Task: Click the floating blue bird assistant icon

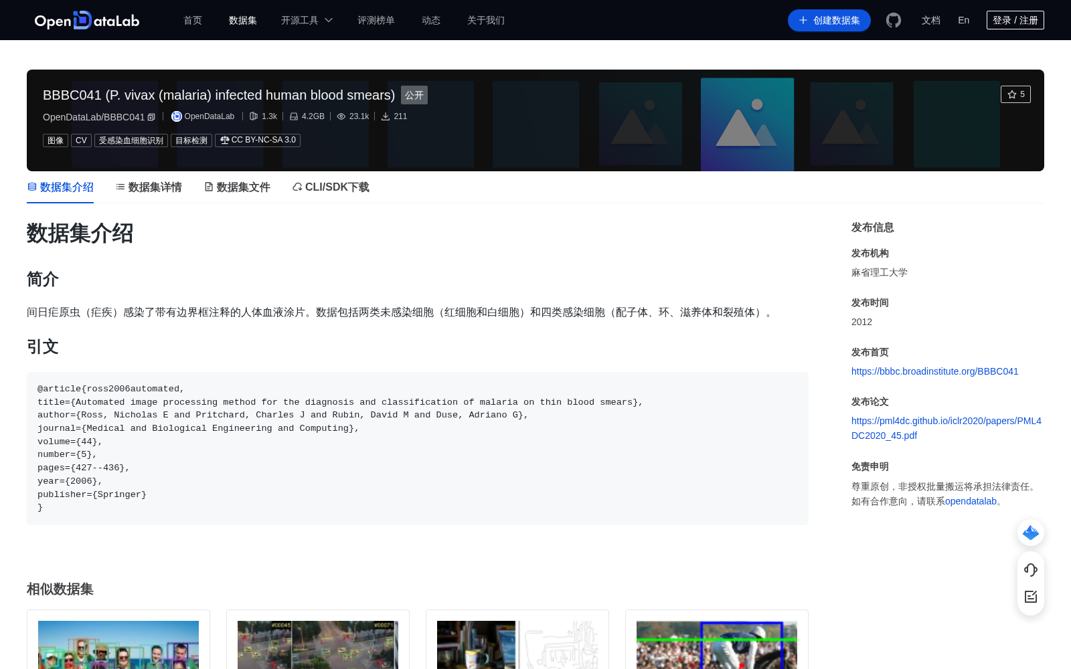Action: (1031, 533)
